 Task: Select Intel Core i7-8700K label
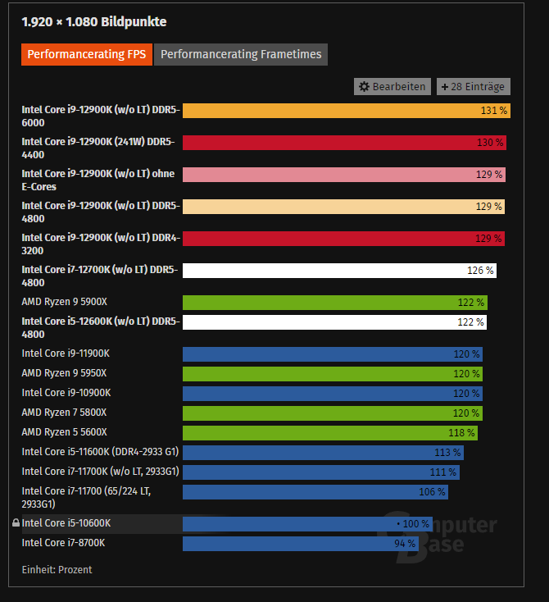63,543
